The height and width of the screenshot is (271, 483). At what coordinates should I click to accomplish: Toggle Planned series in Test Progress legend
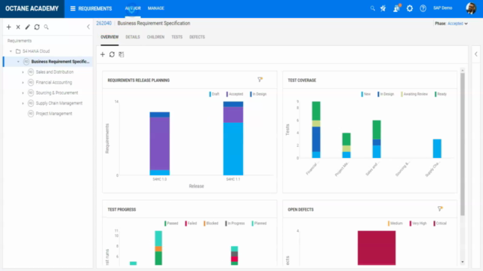click(259, 224)
